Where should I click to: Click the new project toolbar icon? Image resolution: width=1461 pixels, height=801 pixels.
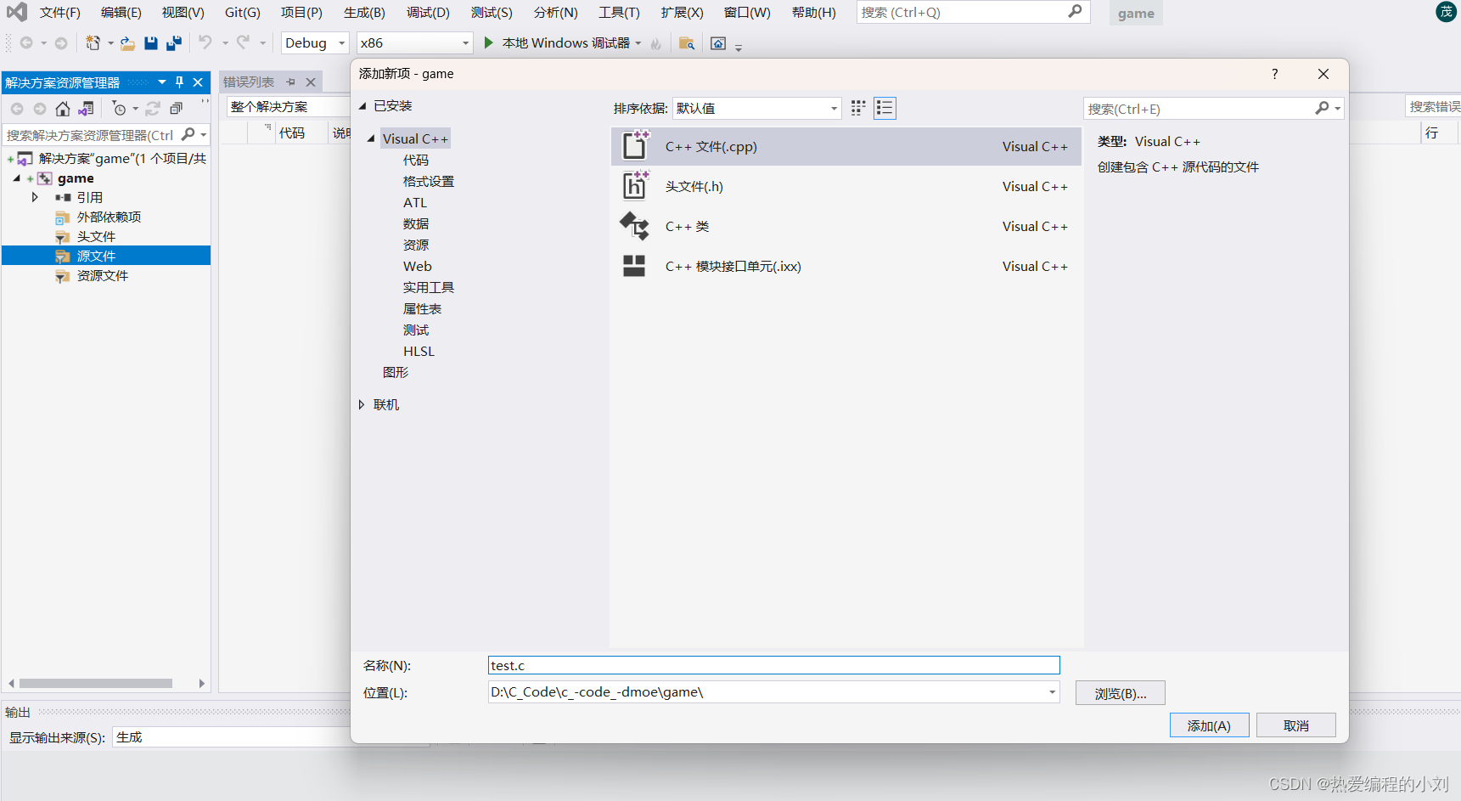[x=93, y=42]
